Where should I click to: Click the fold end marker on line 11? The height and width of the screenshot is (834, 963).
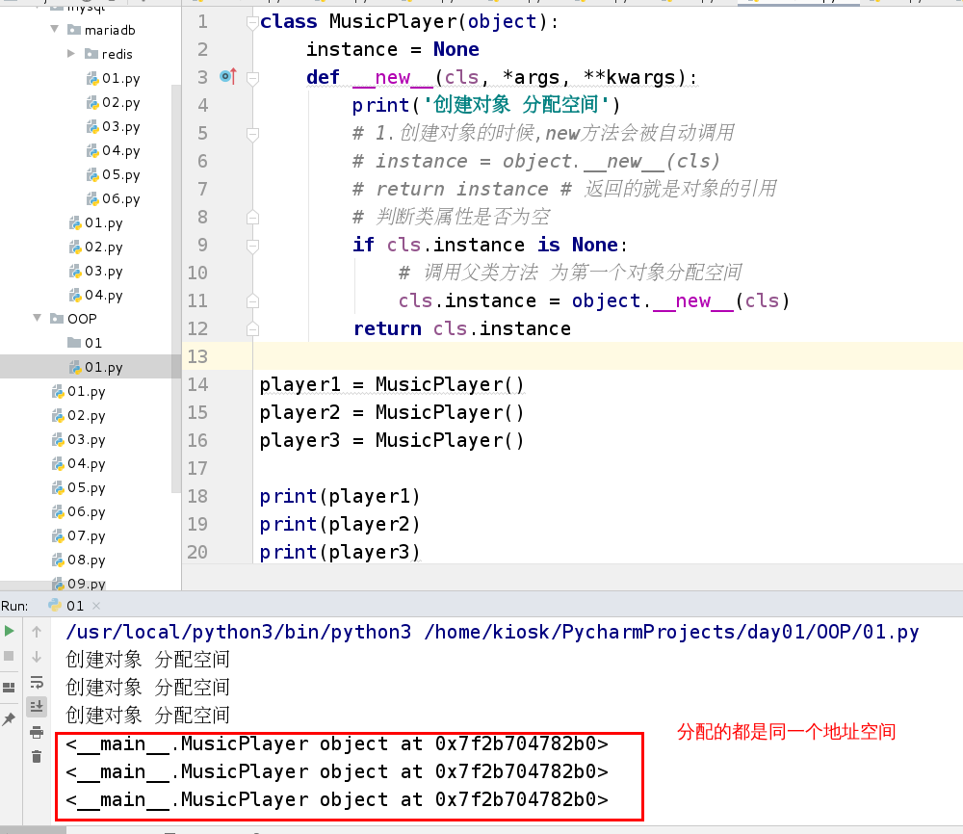[x=252, y=300]
